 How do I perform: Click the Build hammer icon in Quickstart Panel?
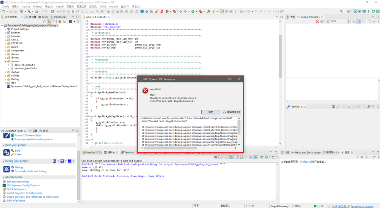[x=12, y=150]
